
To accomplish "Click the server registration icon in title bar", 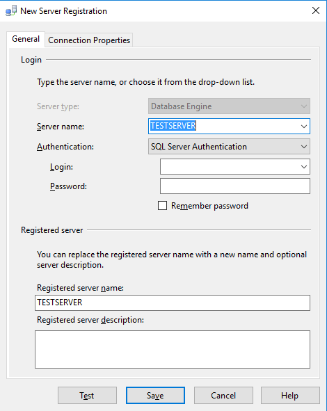I will 11,11.
